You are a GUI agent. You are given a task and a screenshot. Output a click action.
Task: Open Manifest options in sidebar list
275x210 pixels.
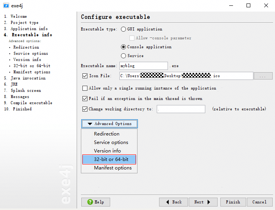tap(32, 72)
